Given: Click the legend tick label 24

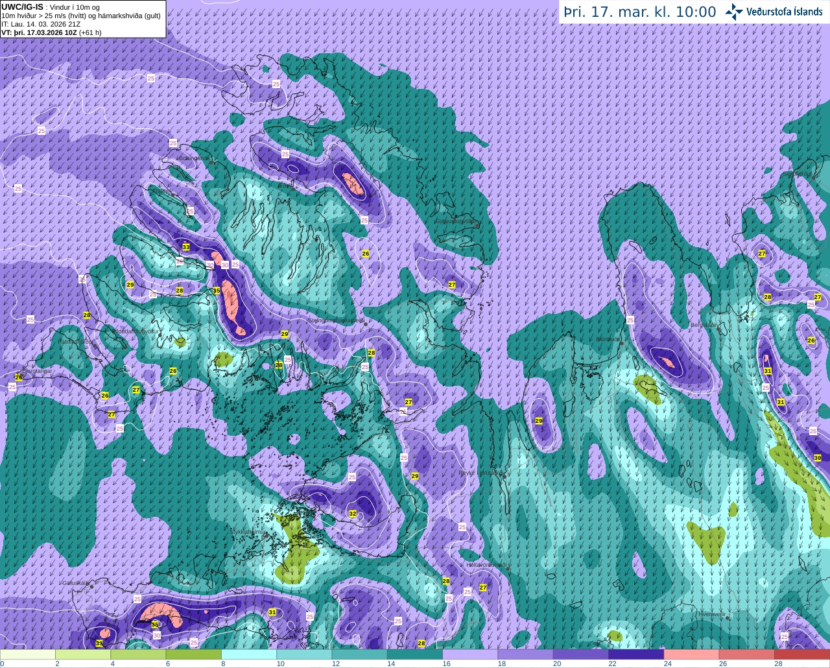Looking at the screenshot, I should click(667, 663).
